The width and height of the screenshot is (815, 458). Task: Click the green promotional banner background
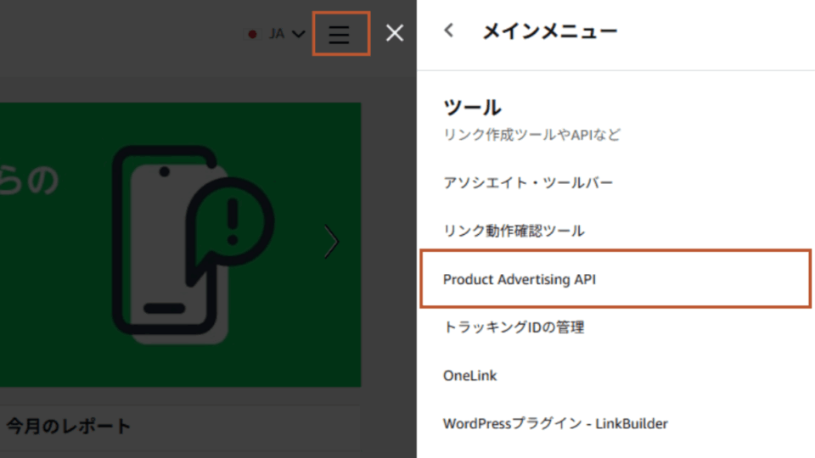tap(59, 322)
